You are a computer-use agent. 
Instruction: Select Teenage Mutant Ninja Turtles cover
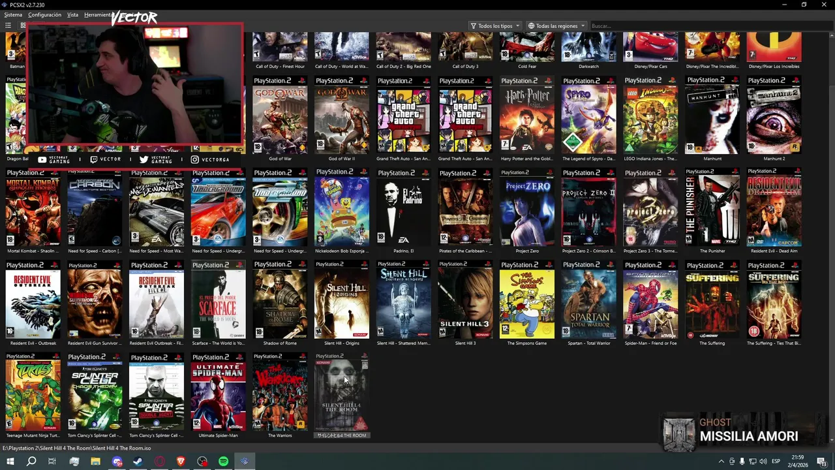33,392
